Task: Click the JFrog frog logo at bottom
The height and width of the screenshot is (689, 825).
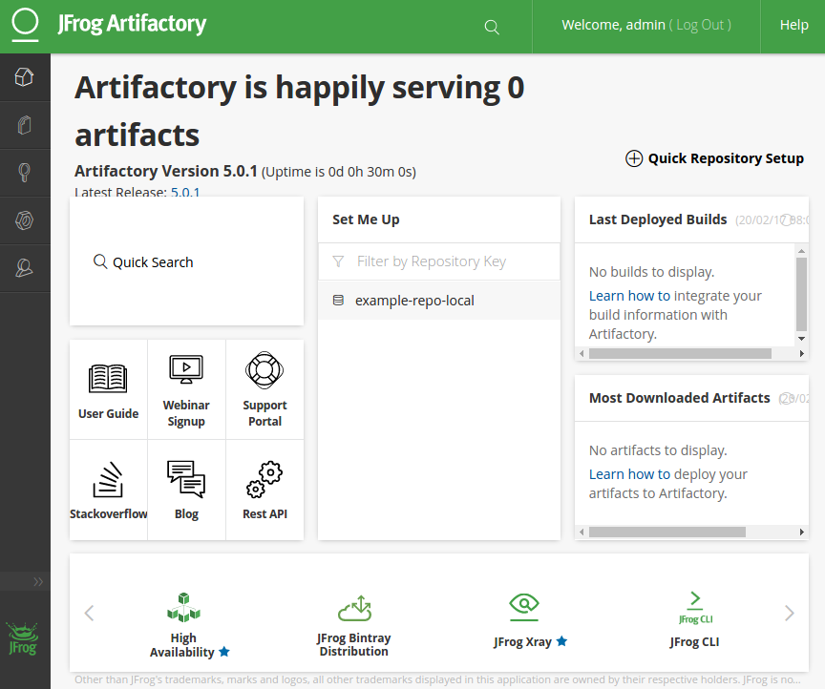Action: pyautogui.click(x=22, y=638)
